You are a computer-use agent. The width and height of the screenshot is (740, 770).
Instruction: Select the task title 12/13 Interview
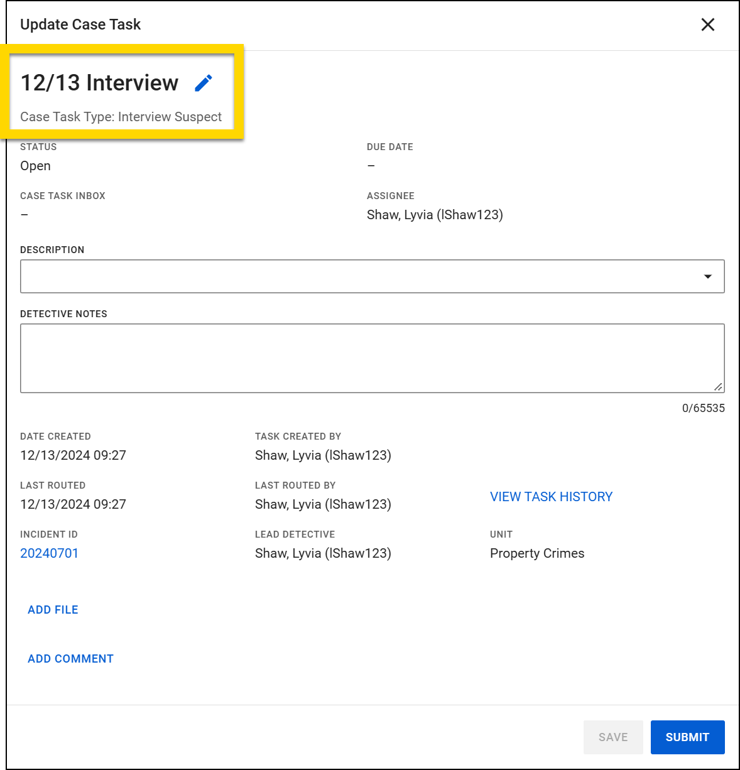tap(99, 82)
